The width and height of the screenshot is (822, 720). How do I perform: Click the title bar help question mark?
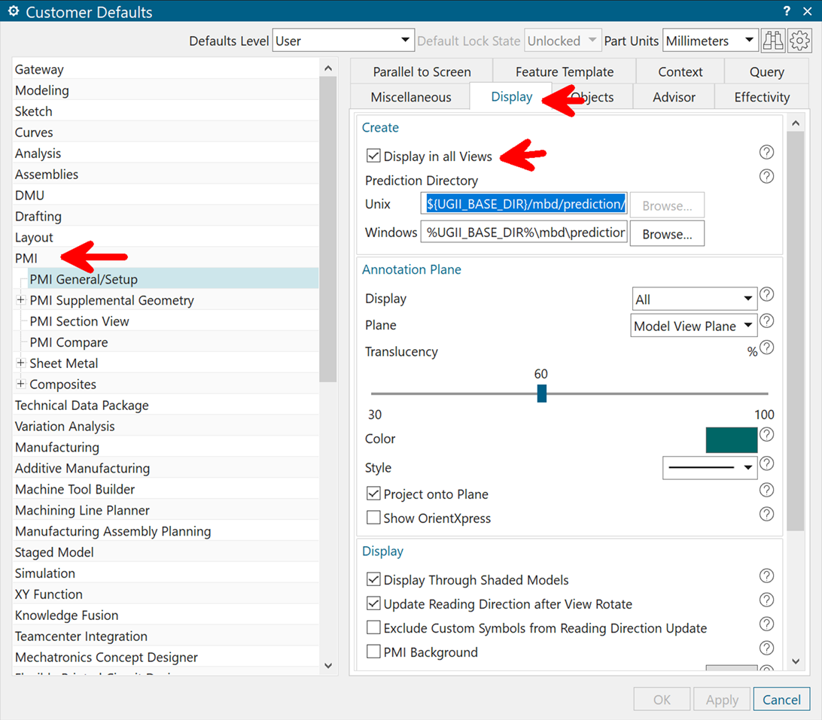pos(787,11)
